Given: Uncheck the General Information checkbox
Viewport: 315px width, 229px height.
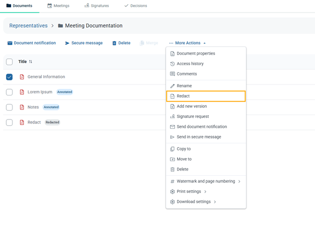Looking at the screenshot, I should (9, 77).
